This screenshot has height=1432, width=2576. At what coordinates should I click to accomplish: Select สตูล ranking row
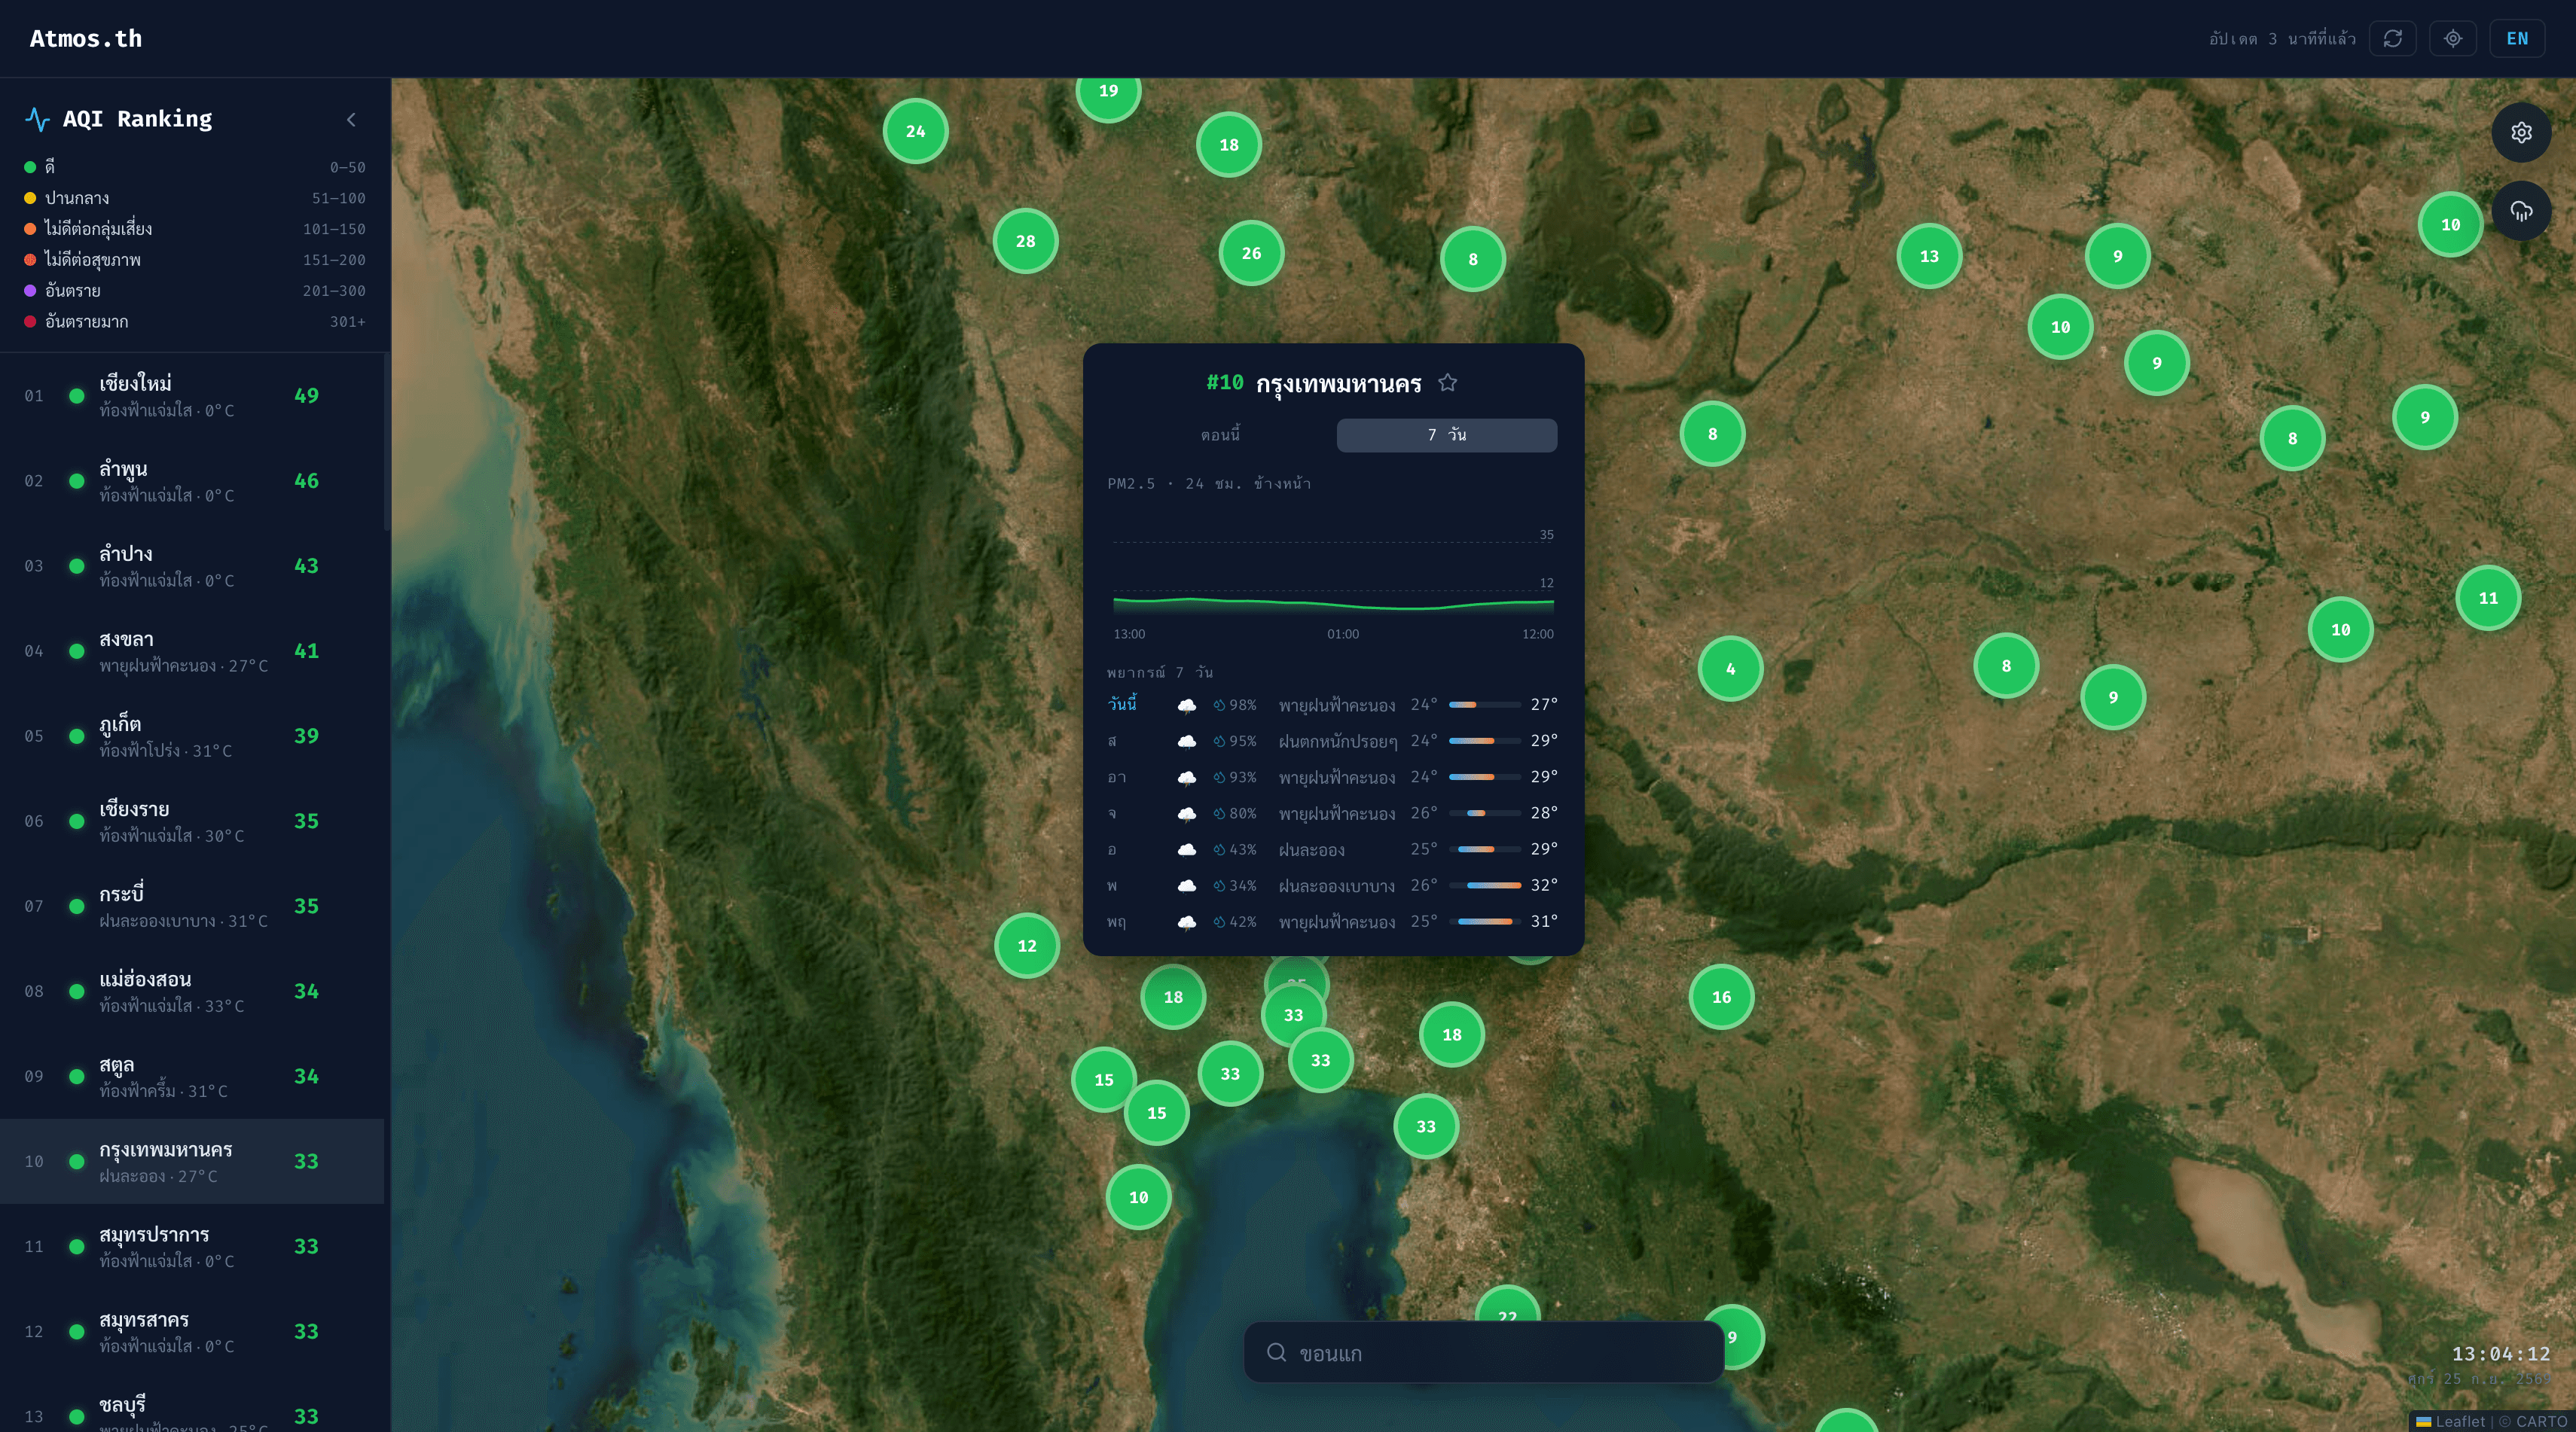click(192, 1075)
